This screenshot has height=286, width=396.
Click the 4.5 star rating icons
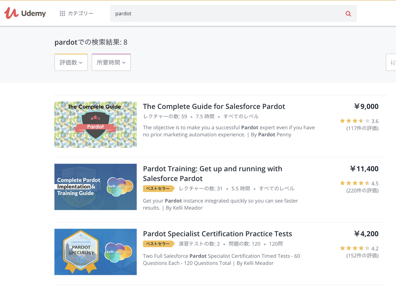point(355,183)
